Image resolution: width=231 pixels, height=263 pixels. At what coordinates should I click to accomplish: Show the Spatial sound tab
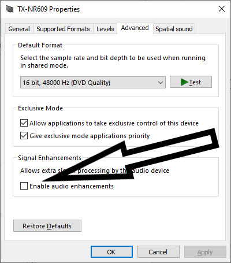[x=174, y=29]
